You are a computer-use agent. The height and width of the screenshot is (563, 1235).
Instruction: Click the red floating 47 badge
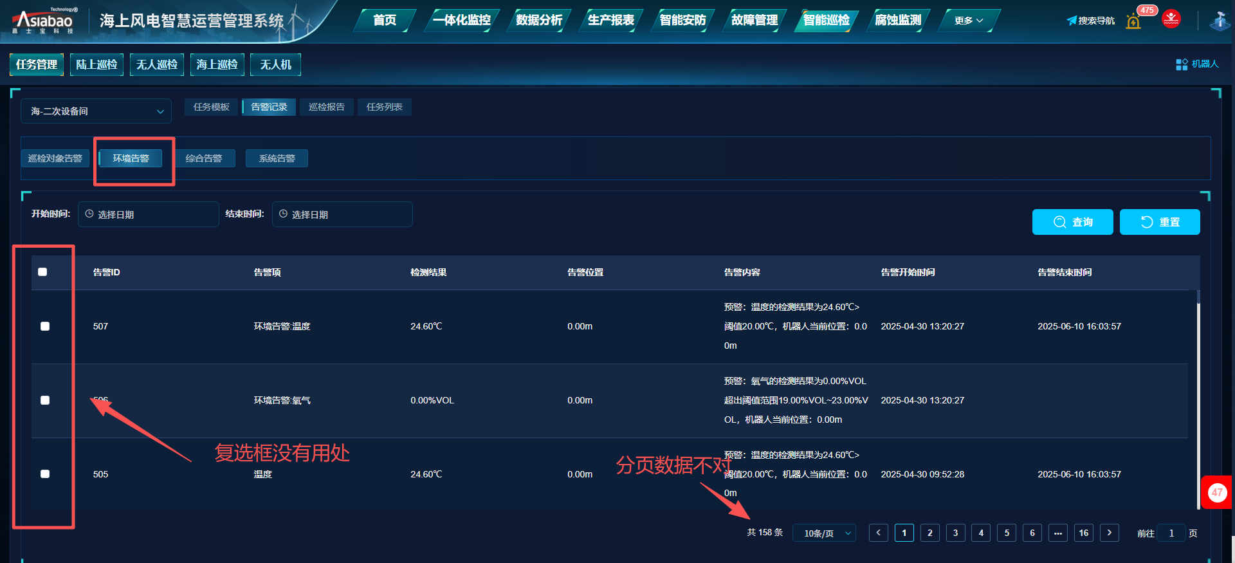pyautogui.click(x=1217, y=493)
